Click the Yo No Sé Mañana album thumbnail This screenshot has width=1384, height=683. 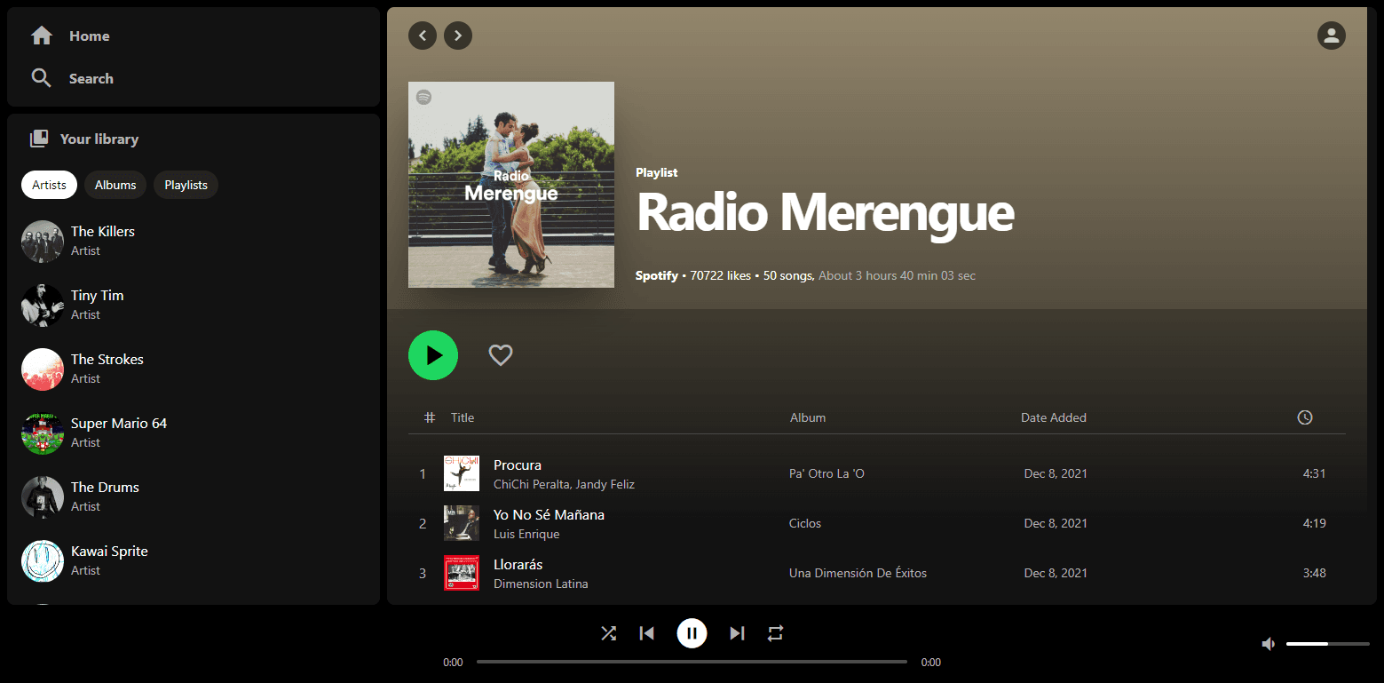462,523
